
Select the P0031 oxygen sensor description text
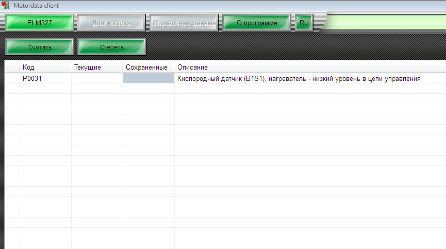pyautogui.click(x=299, y=78)
